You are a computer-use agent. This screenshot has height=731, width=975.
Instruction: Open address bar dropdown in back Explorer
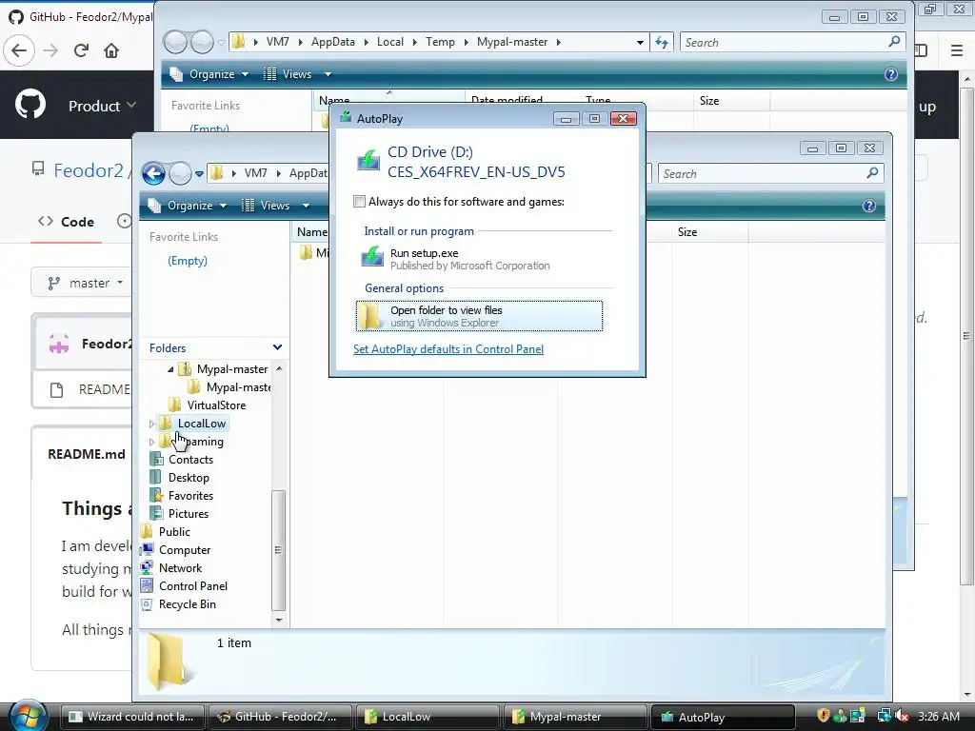(640, 42)
